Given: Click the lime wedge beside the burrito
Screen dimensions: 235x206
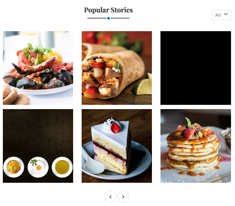Looking at the screenshot, I should [142, 87].
